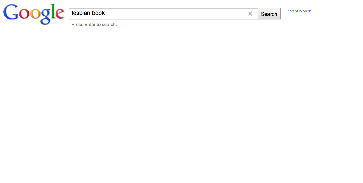Click the green "l" in Google logo
The image size is (363, 183).
(x=53, y=12)
